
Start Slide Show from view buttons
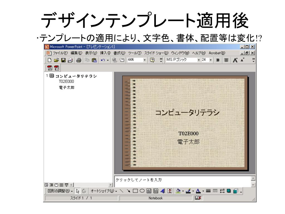click(x=67, y=185)
